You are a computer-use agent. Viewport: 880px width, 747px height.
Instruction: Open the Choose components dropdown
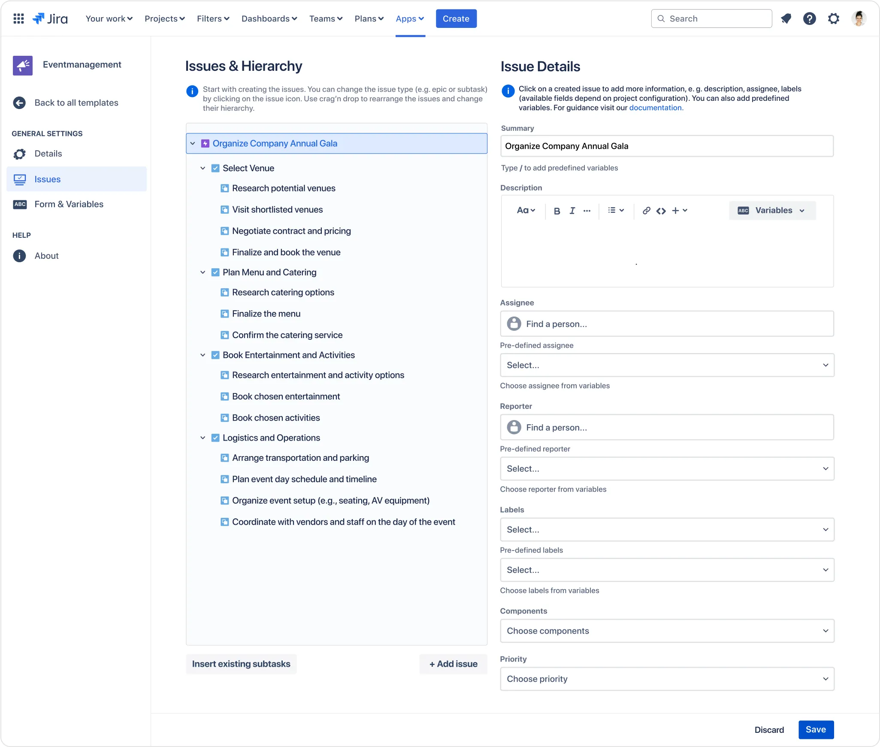click(x=667, y=631)
